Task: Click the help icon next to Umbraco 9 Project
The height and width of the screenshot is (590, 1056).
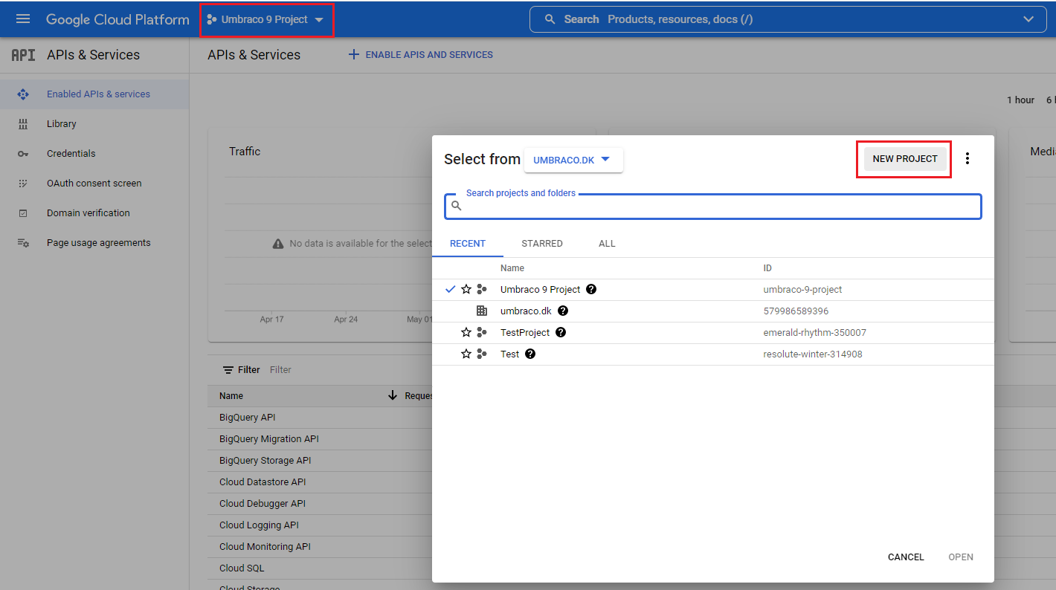Action: point(591,289)
